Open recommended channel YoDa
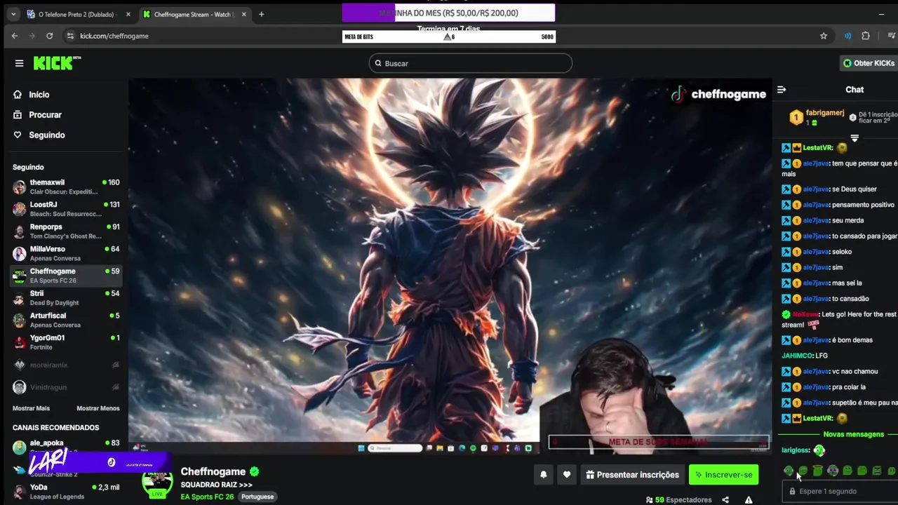 (x=67, y=492)
